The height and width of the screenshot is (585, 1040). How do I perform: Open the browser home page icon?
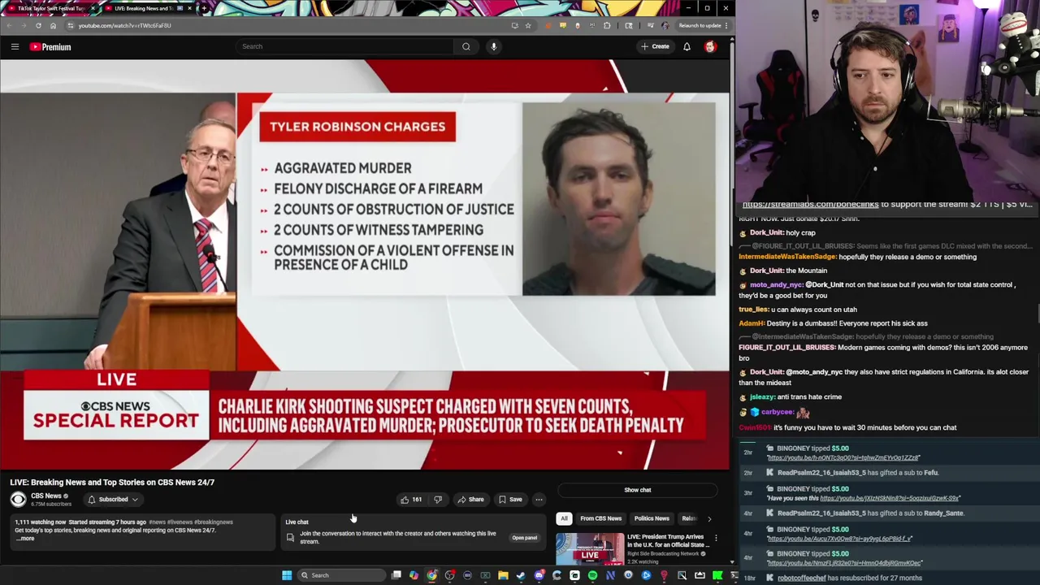click(53, 25)
